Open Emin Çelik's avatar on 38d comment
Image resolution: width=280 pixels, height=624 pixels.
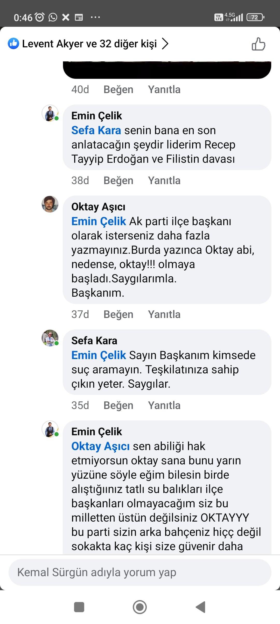pos(50,113)
